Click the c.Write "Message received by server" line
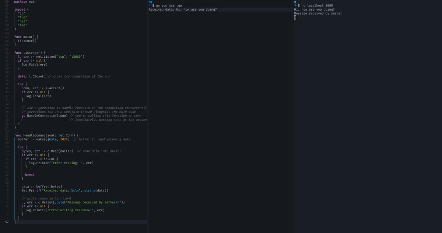442x233 pixels. (x=73, y=202)
